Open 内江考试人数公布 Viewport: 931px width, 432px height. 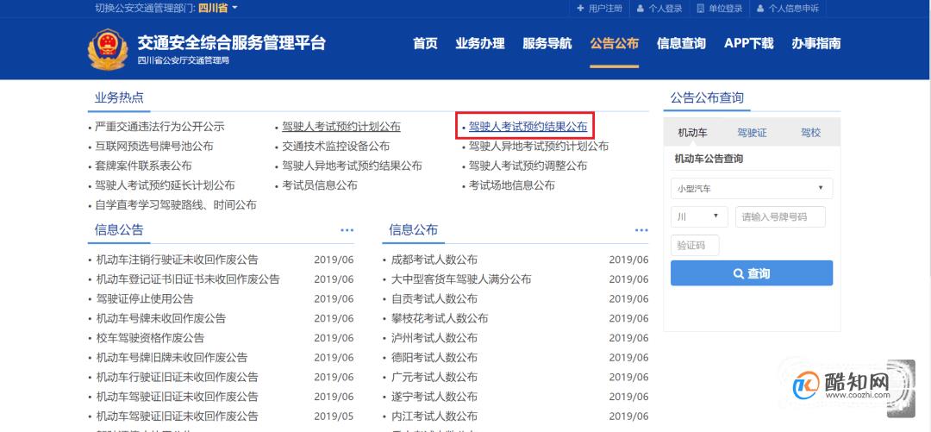pos(434,416)
